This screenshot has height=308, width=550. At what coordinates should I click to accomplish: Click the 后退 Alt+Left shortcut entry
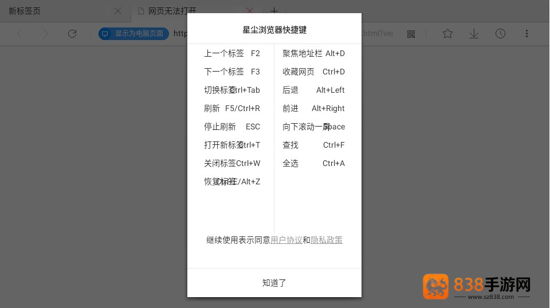pos(313,90)
